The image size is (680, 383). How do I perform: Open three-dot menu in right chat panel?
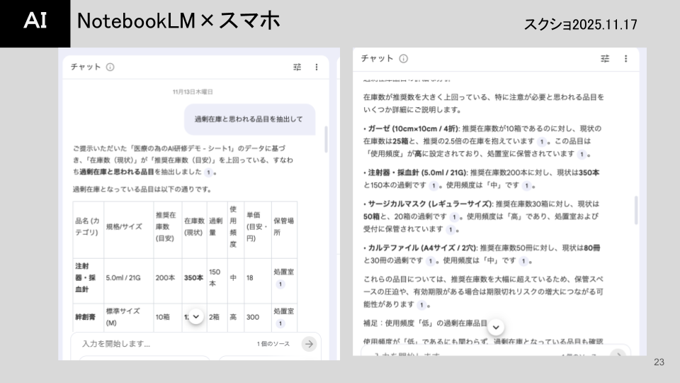pyautogui.click(x=625, y=59)
